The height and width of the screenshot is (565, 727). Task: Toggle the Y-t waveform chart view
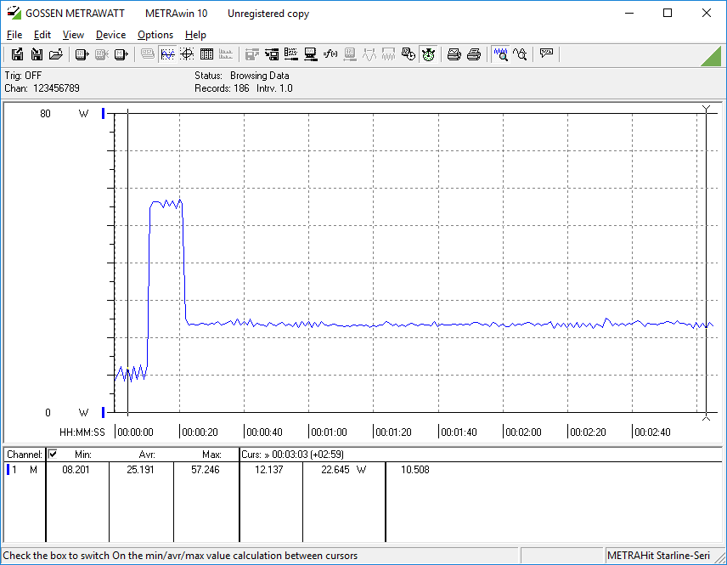coord(167,54)
